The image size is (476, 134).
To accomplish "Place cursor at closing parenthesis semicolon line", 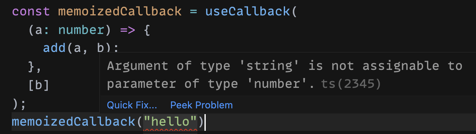I will tap(19, 103).
